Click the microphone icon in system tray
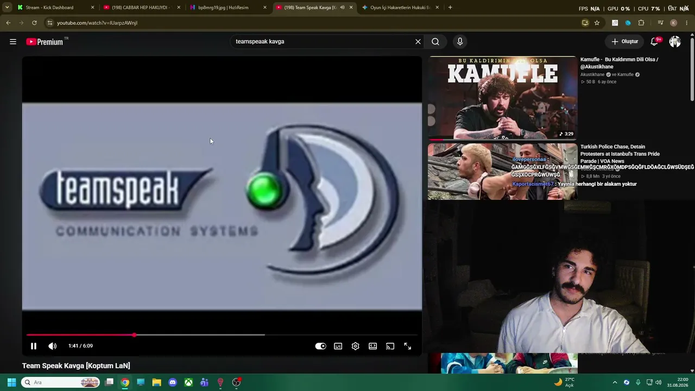This screenshot has height=391, width=695. point(638,382)
